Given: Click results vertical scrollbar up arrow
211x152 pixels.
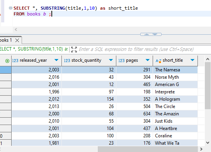Looking at the screenshot, I should tap(208, 59).
